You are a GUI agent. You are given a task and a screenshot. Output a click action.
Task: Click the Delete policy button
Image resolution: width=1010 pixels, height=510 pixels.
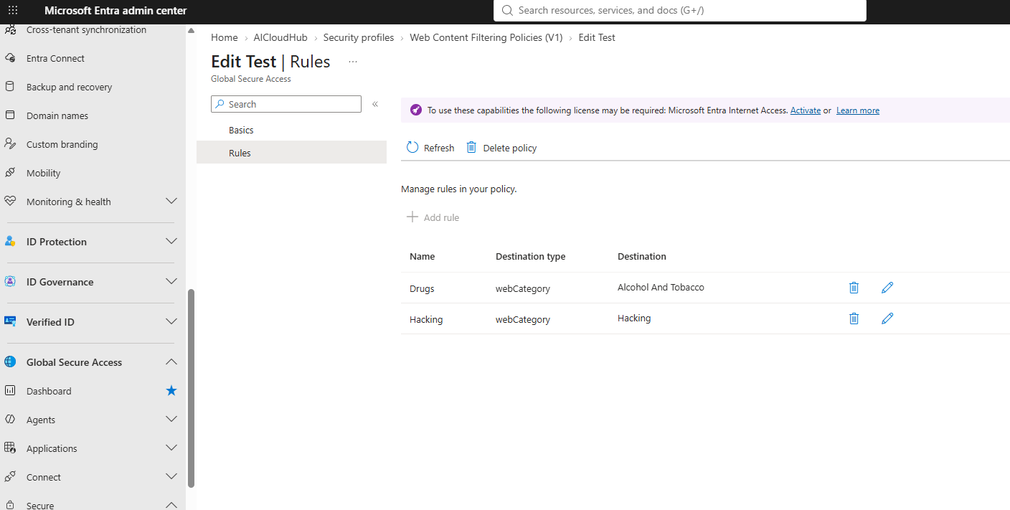(x=501, y=148)
